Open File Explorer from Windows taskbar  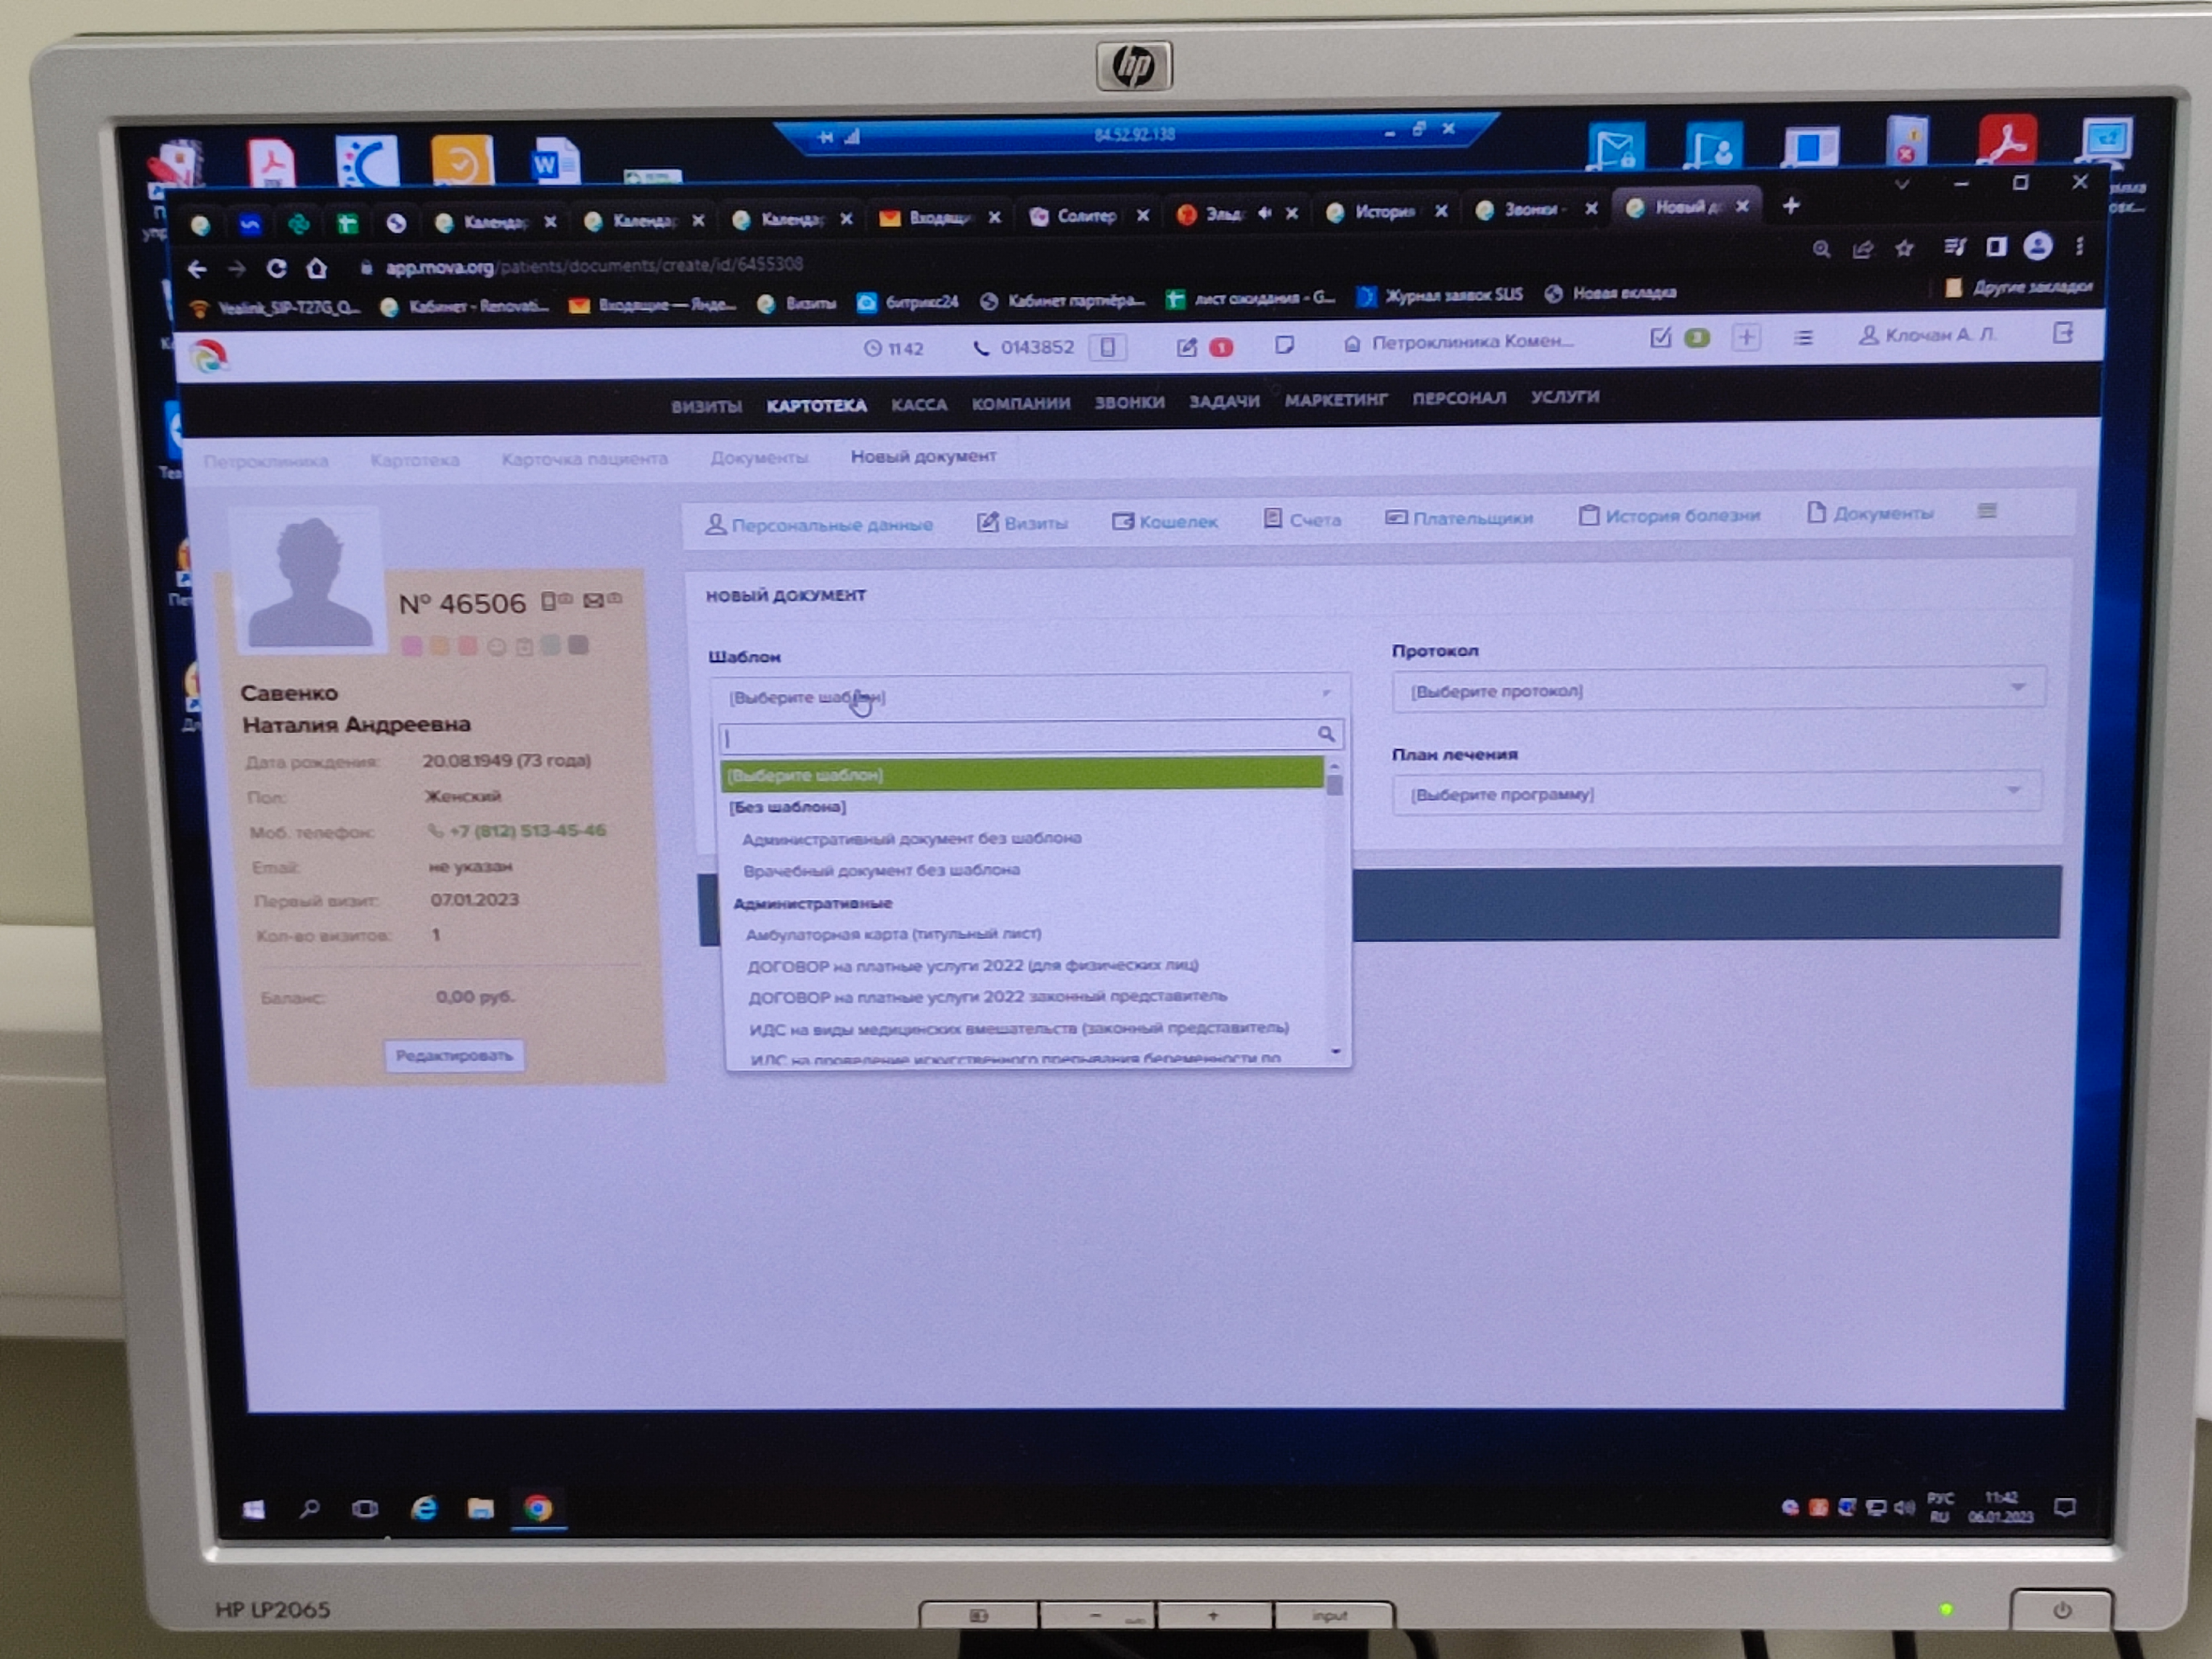pos(480,1508)
